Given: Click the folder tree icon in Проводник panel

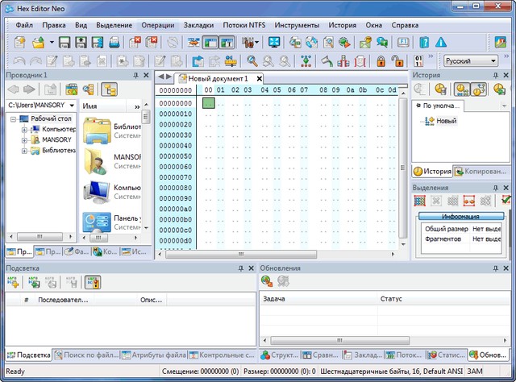Looking at the screenshot, I should coord(110,89).
